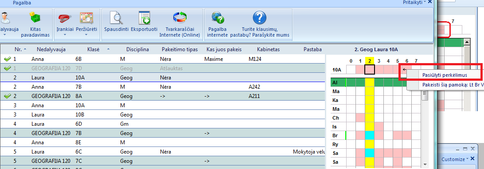The image size is (484, 169).
Task: Click pink period 3 cell in Is row
Action: click(379, 127)
